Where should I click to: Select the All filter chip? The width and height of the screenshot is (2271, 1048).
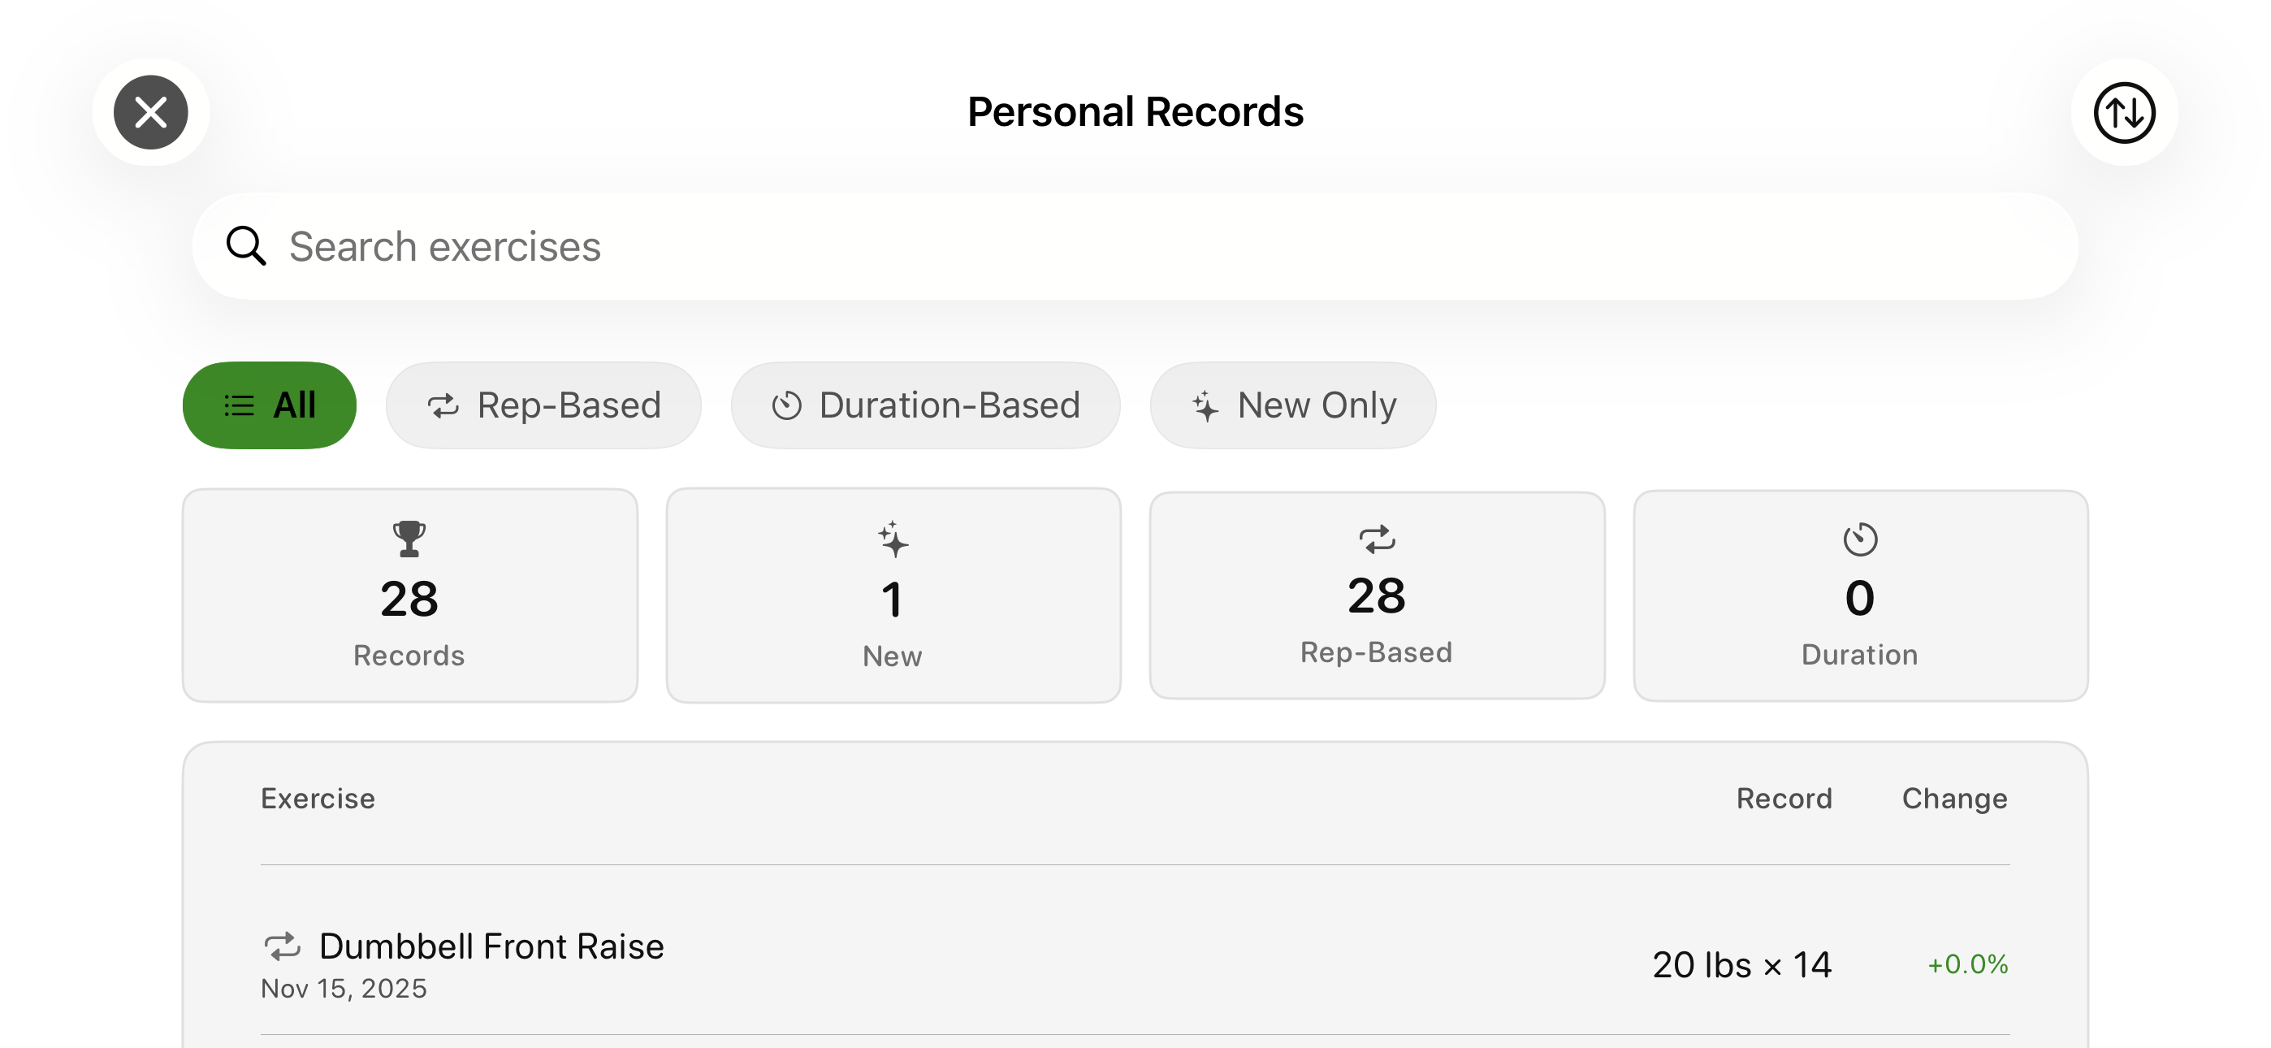point(269,405)
